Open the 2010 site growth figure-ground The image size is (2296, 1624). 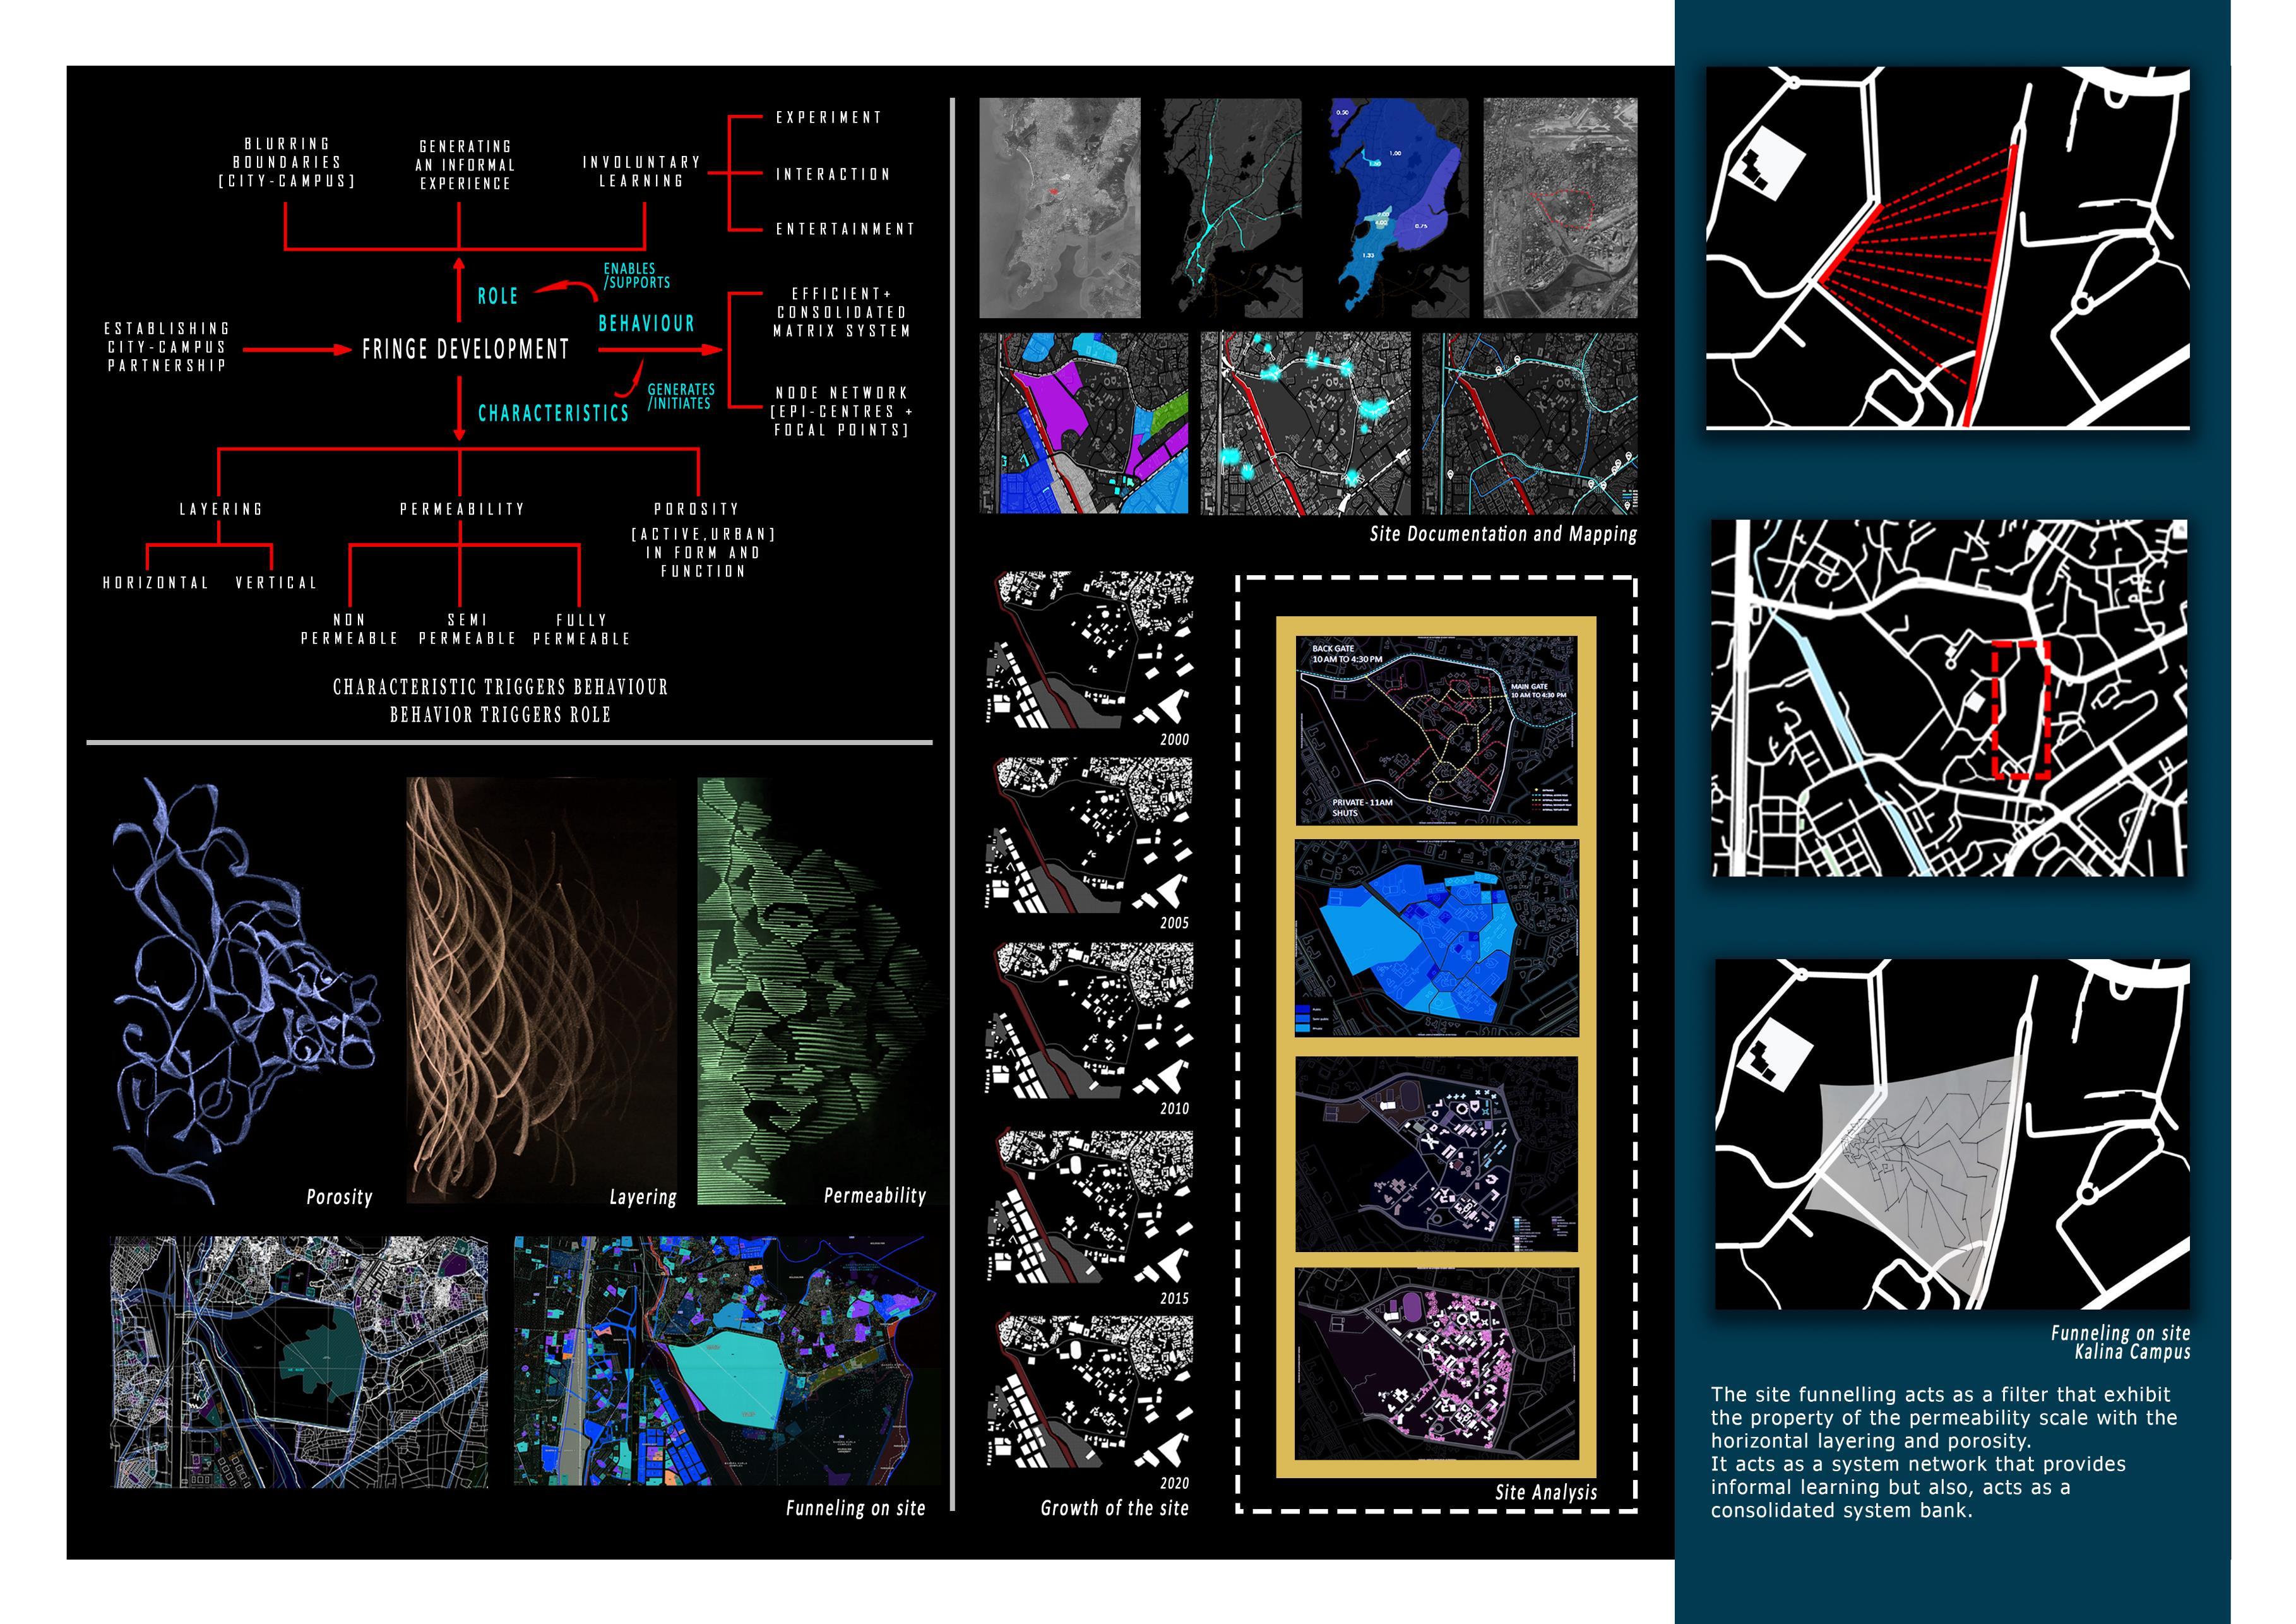point(1090,1019)
